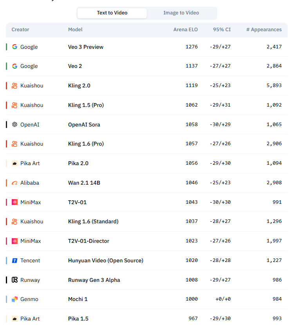Viewport: 298px width, 326px height.
Task: Select the Kling 1.5 (Pro) model name
Action: click(86, 105)
